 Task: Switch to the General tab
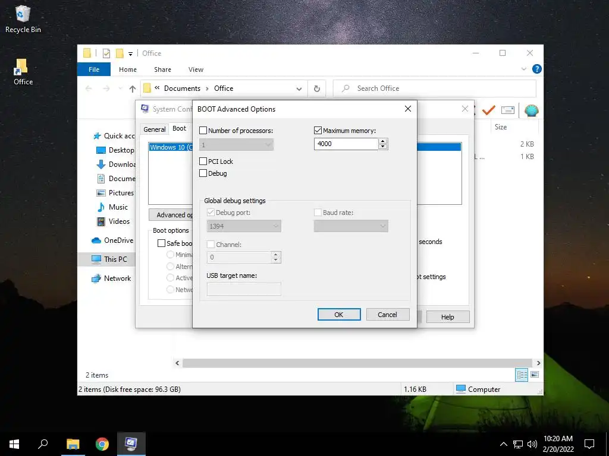pyautogui.click(x=154, y=129)
